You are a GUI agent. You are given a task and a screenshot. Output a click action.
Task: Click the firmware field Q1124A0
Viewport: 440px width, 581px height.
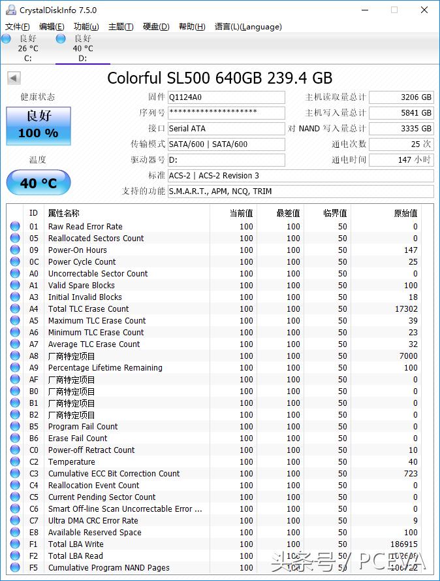pos(226,97)
